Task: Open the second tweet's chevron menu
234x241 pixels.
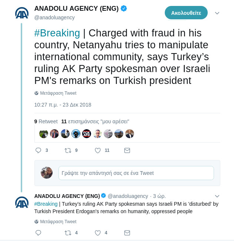Action: 217,196
